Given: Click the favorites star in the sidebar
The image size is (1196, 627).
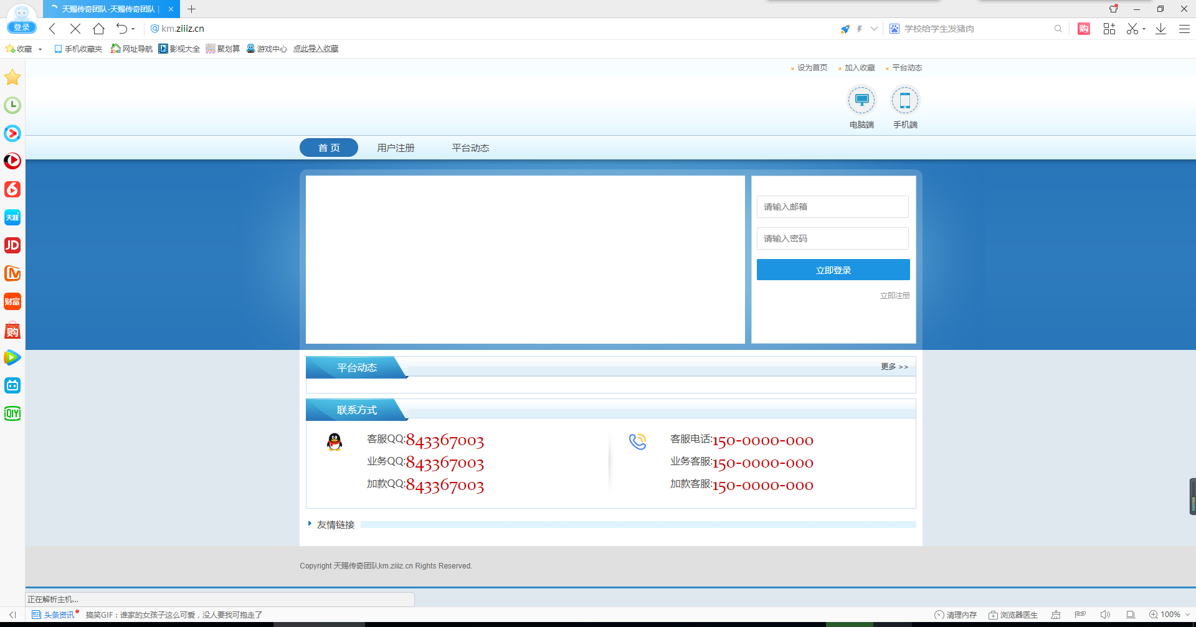Looking at the screenshot, I should (12, 77).
